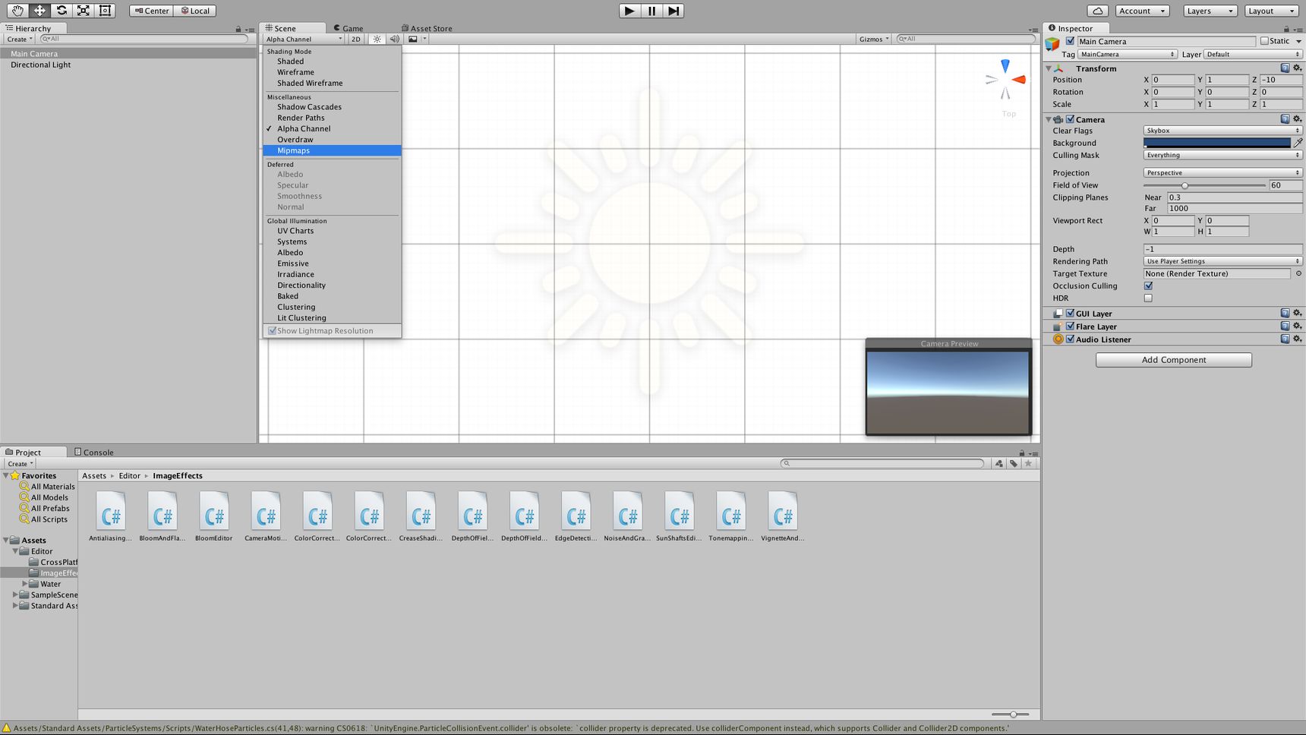This screenshot has height=735, width=1306.
Task: Switch to the Console tab
Action: pyautogui.click(x=94, y=452)
